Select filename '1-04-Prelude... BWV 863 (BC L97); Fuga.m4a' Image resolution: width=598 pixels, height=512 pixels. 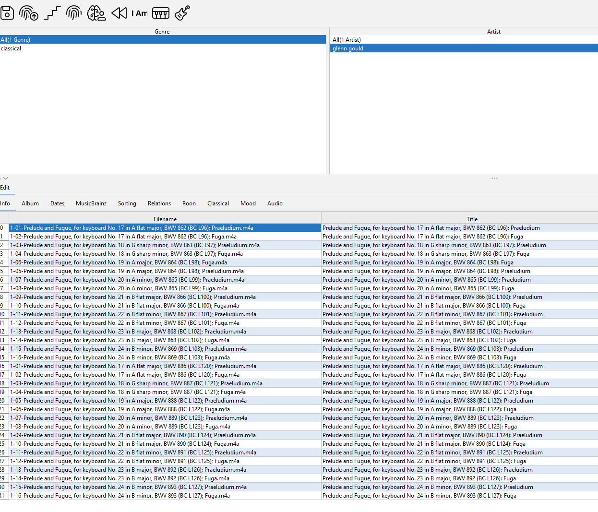[165, 254]
